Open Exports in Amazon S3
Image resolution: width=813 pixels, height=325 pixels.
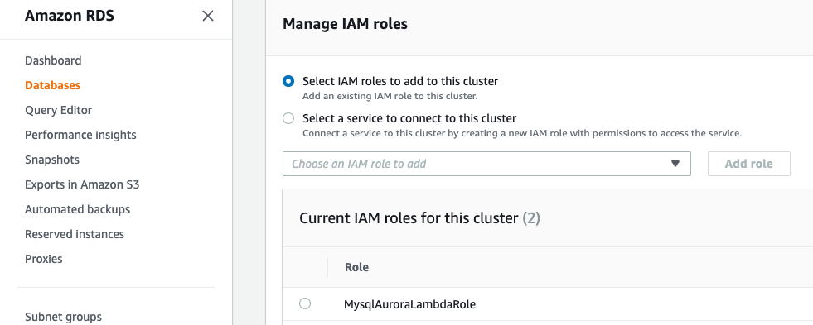pyautogui.click(x=82, y=184)
